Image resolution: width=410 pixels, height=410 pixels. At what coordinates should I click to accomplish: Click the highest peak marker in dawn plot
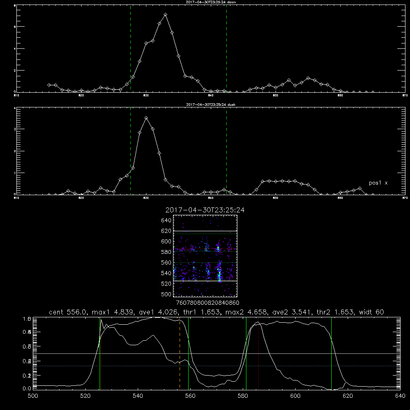(165, 15)
